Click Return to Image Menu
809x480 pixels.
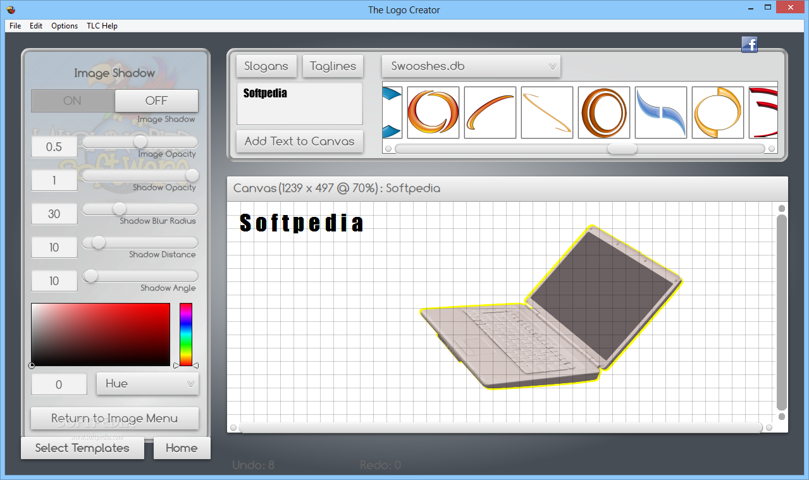(x=114, y=418)
